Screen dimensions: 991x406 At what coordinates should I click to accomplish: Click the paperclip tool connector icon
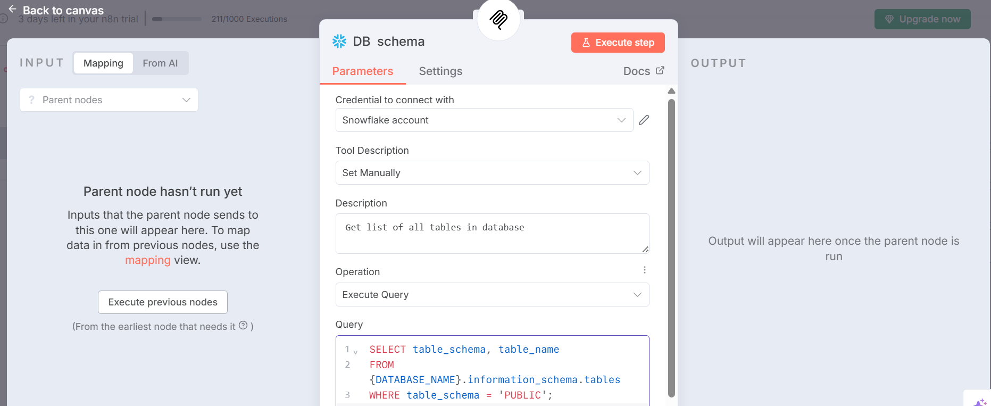(498, 20)
